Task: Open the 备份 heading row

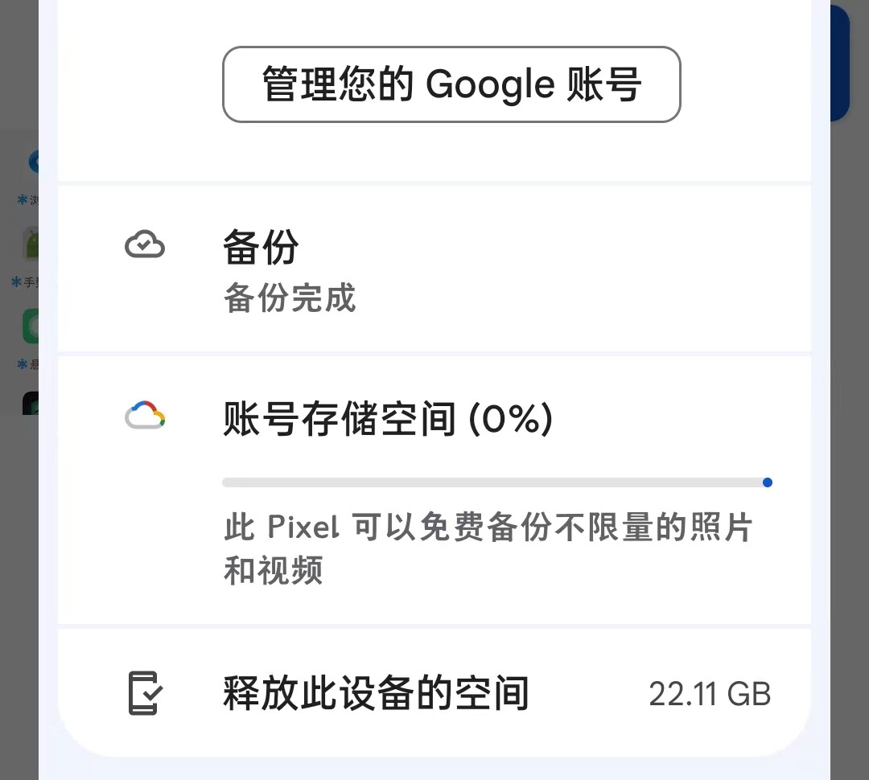Action: pos(434,269)
